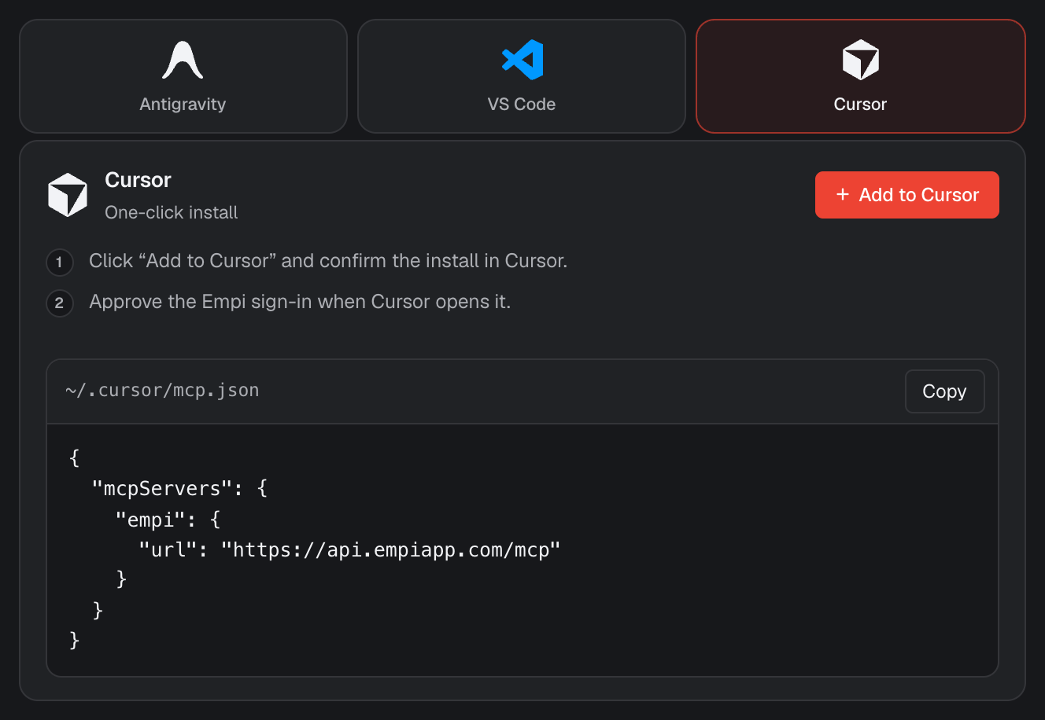
Task: Copy the mcp.json configuration
Action: 944,391
